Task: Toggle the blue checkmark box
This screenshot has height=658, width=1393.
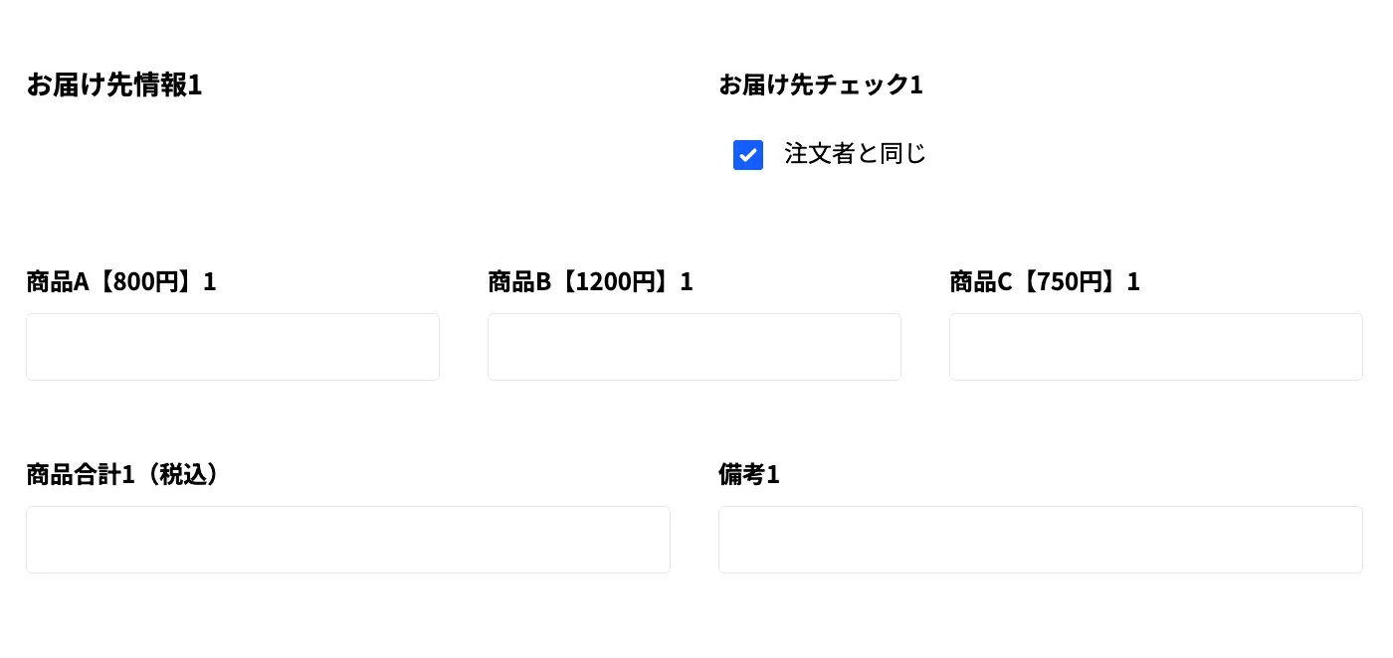Action: [x=748, y=155]
